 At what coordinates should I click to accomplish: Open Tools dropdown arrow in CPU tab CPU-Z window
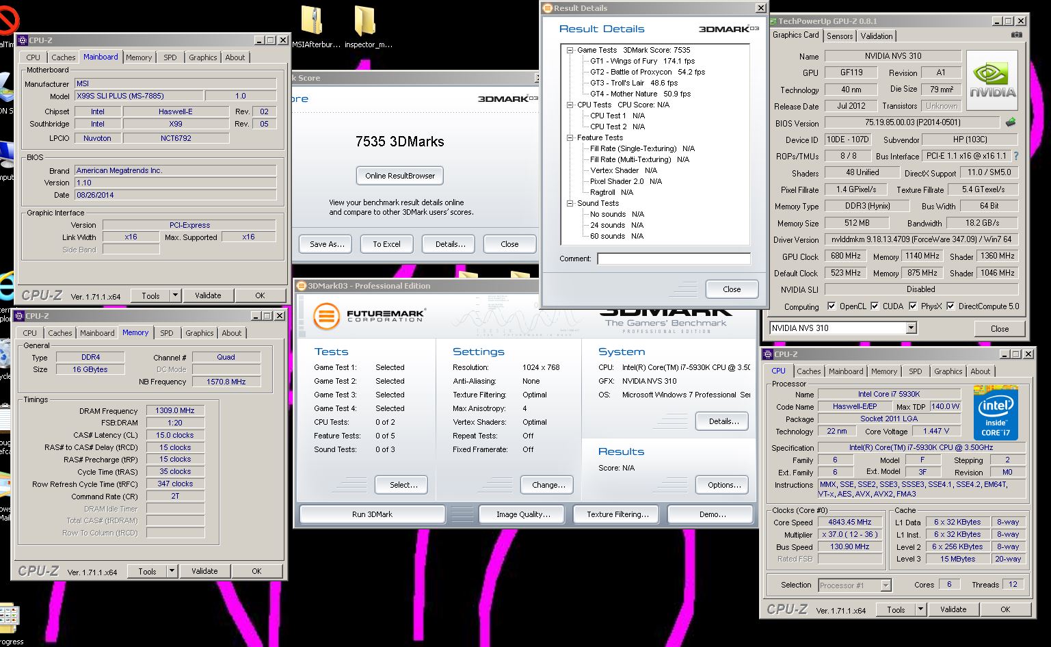pyautogui.click(x=920, y=609)
